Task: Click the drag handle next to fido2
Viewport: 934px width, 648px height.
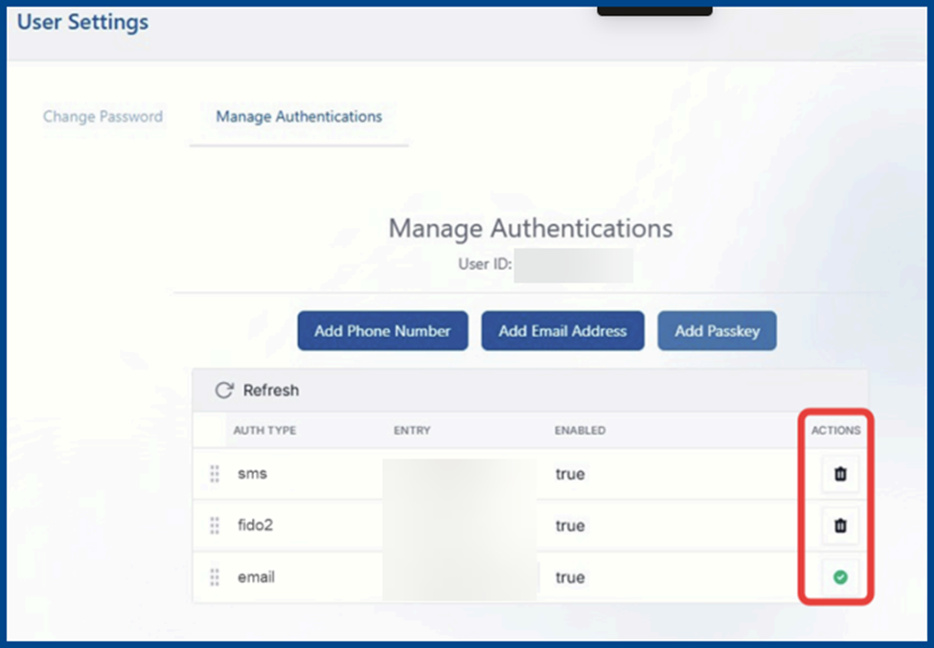Action: pyautogui.click(x=215, y=525)
